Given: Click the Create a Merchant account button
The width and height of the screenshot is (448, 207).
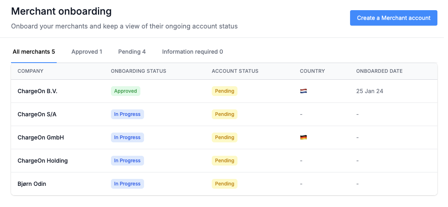Looking at the screenshot, I should pos(393,18).
